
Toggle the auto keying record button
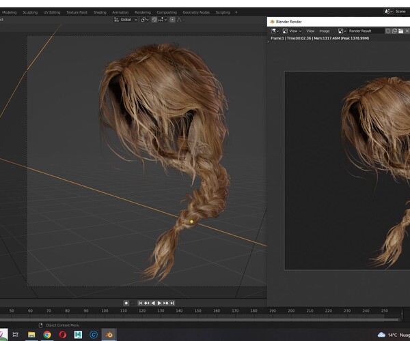126,303
